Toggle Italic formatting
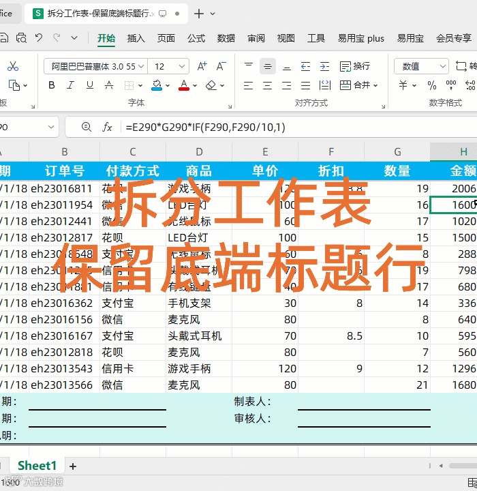 click(x=71, y=85)
